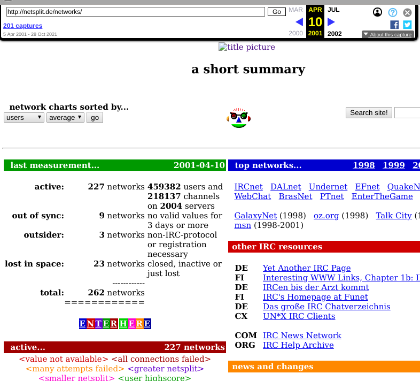Open the GalaxyNet link

(255, 216)
